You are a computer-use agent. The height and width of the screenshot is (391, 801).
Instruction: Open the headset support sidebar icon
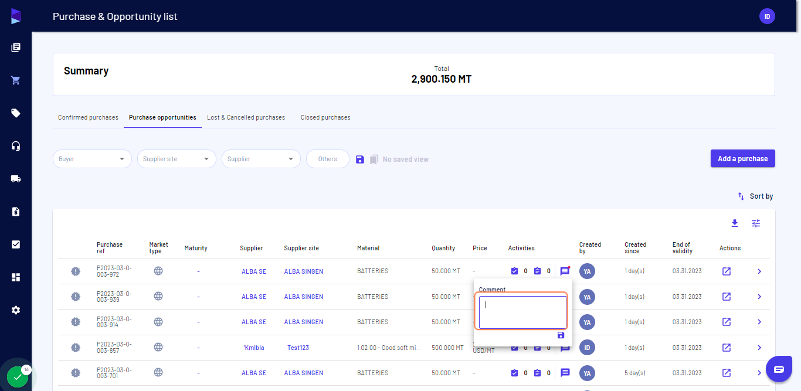click(16, 146)
